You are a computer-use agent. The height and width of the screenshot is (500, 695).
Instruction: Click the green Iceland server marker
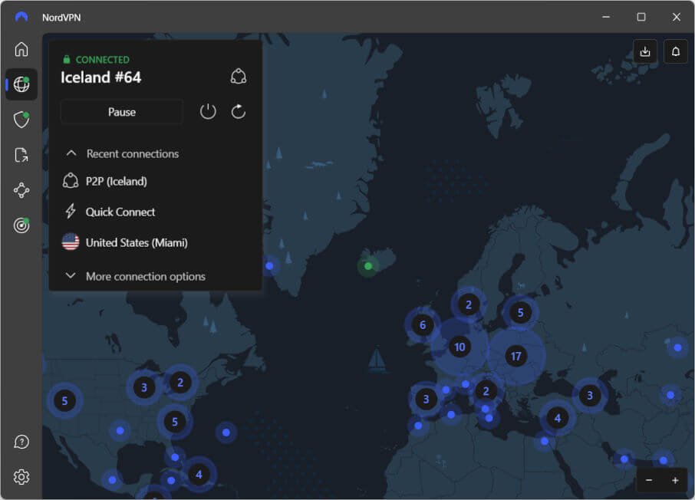click(368, 266)
